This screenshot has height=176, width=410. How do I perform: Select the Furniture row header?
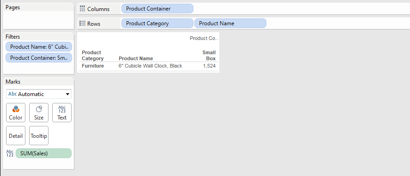93,66
